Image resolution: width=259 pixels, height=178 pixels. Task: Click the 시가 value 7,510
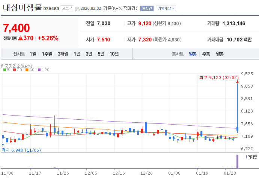point(103,40)
